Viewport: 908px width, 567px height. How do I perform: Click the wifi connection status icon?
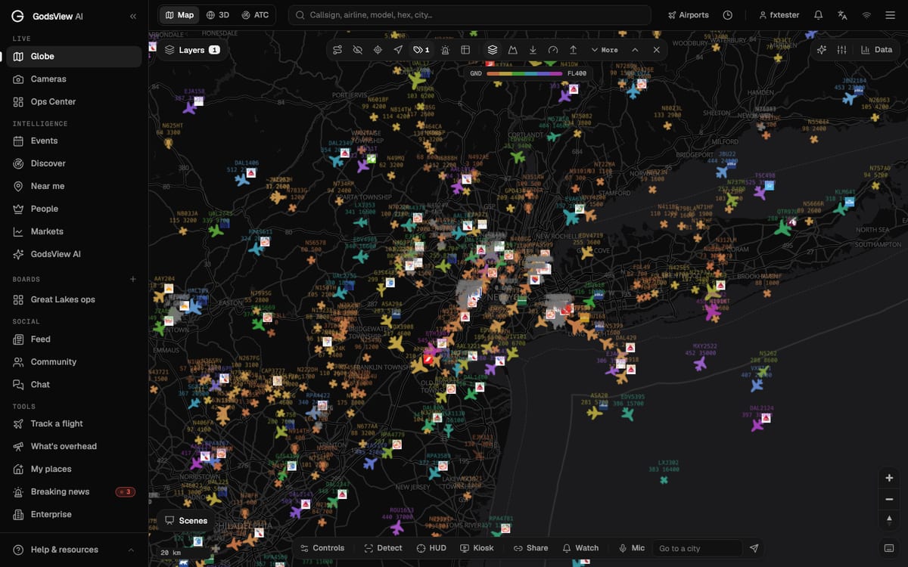pos(866,15)
